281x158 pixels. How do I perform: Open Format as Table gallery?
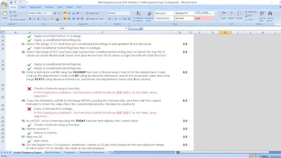click(x=149, y=16)
